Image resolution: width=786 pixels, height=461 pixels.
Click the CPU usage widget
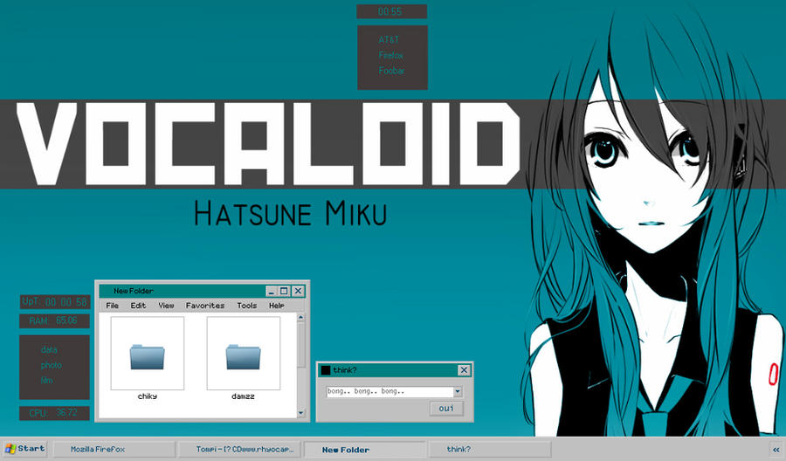[54, 413]
